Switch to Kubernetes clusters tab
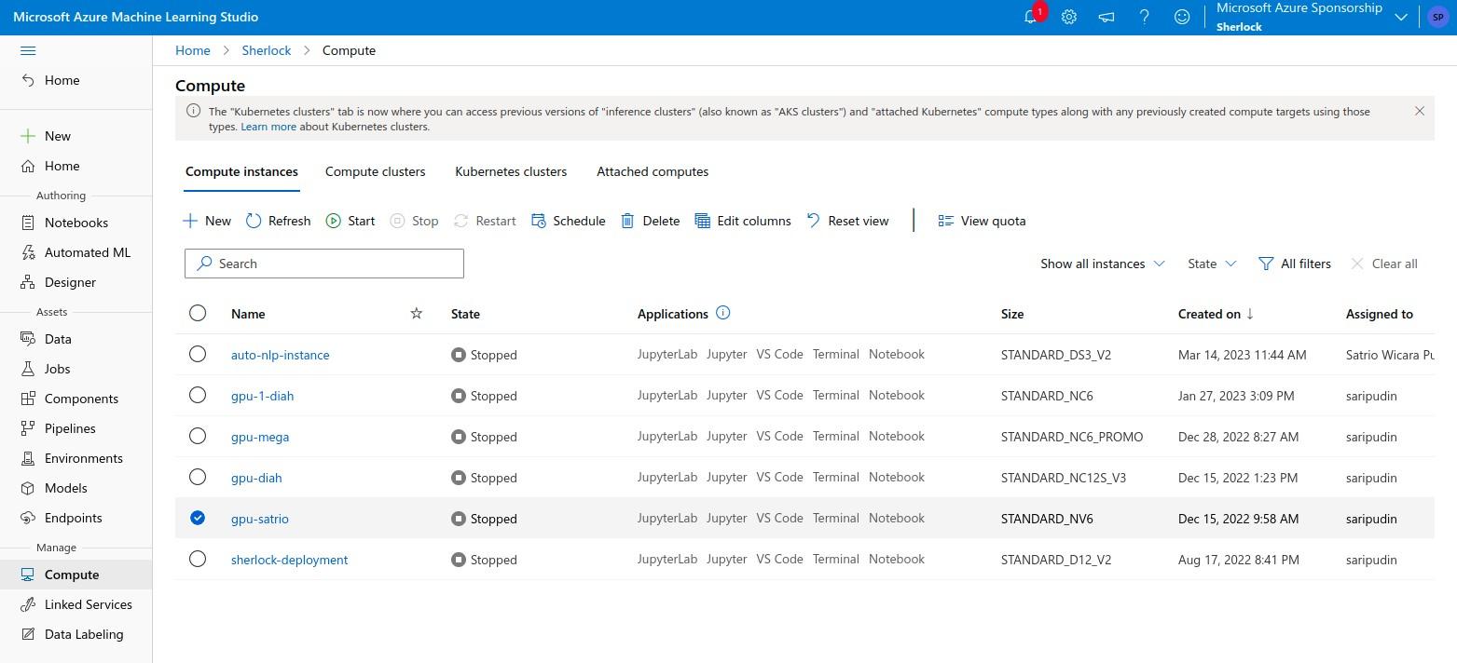Viewport: 1457px width, 663px height. [511, 171]
